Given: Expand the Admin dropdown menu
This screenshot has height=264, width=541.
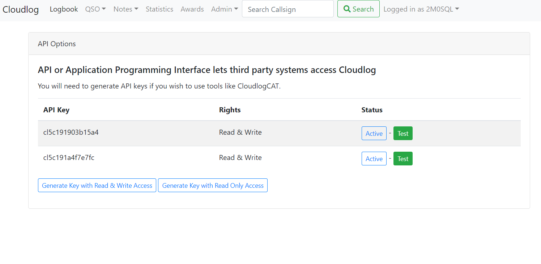Looking at the screenshot, I should 224,9.
